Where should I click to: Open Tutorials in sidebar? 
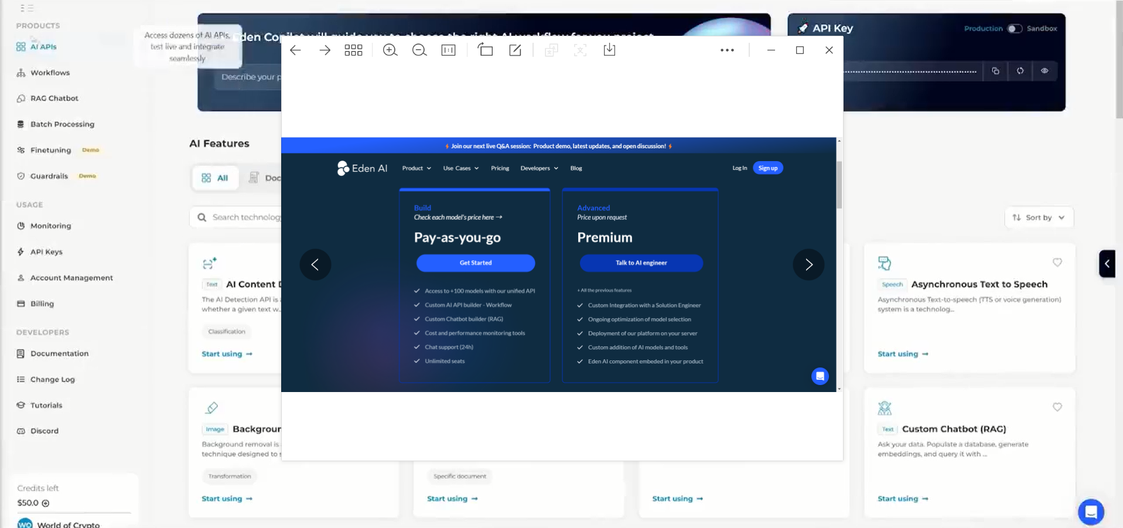click(39, 405)
